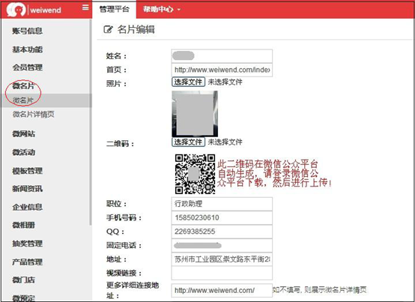Screen dimensions: 415x302
Task: Choose a file for the 照片 upload
Action: (189, 82)
